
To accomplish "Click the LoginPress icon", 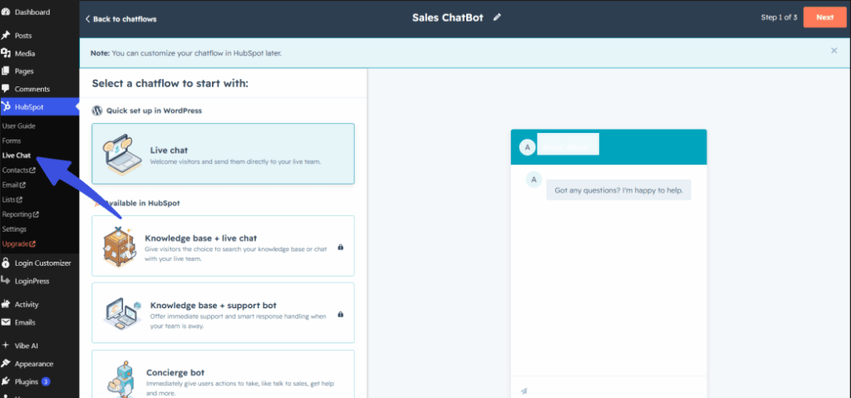I will tap(6, 281).
